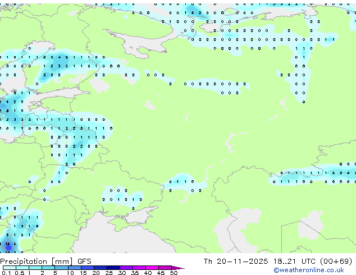Click the '10' legend scale label
The height and width of the screenshot is (275, 356).
(70, 273)
